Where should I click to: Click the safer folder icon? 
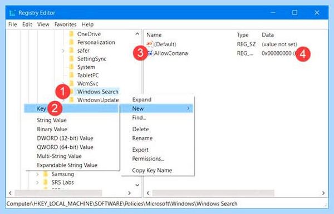tap(72, 51)
